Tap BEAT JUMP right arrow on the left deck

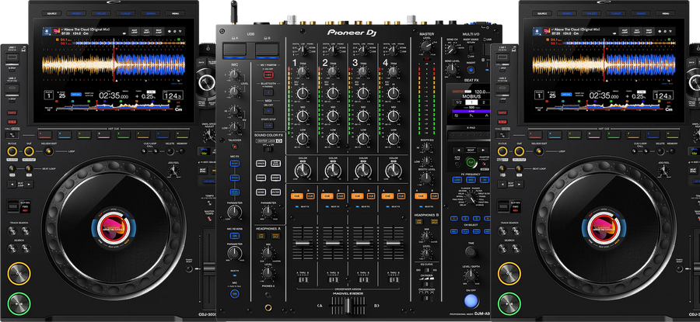(x=29, y=184)
